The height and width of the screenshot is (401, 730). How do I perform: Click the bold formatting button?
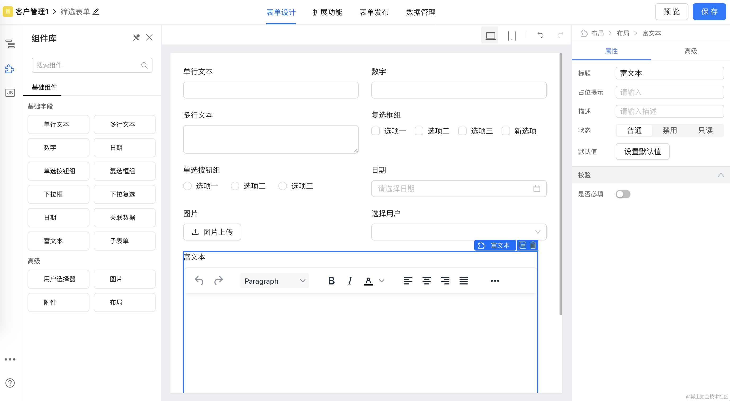[x=331, y=281]
